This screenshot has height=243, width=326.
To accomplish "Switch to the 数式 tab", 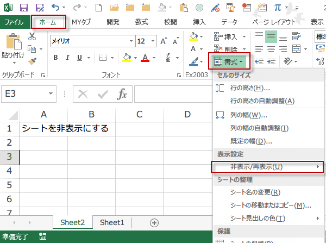I will coord(142,22).
